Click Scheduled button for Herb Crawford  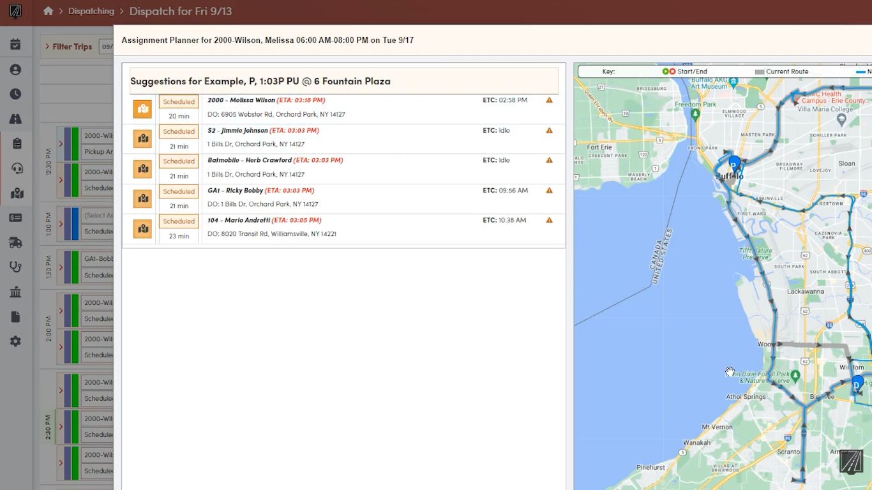click(179, 161)
